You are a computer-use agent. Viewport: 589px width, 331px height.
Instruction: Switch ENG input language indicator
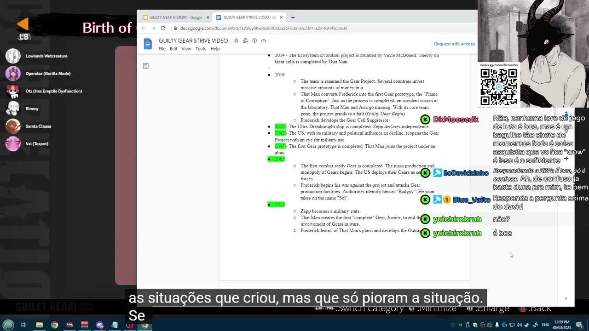545,325
